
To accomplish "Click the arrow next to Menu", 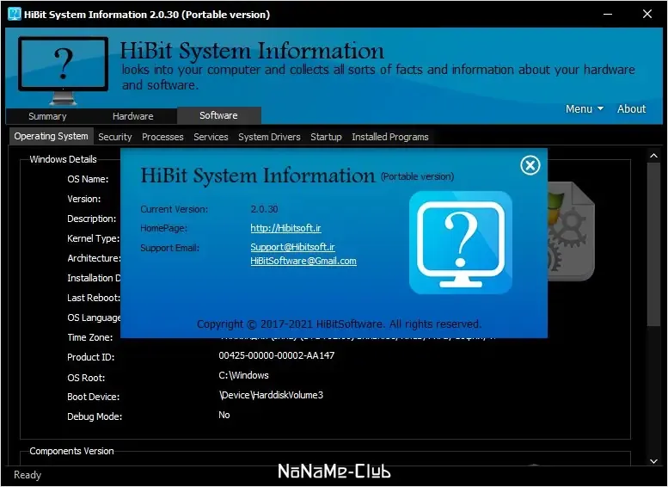I will 600,108.
